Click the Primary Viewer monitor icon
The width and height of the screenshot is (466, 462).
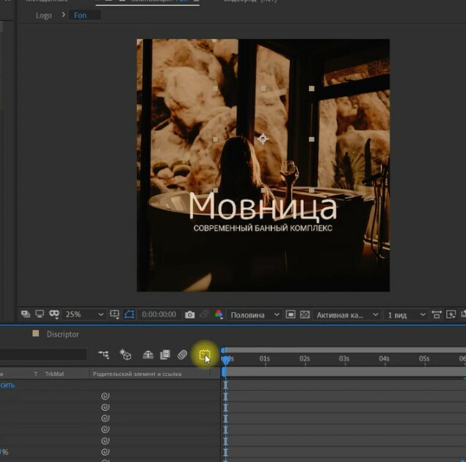[x=39, y=314]
